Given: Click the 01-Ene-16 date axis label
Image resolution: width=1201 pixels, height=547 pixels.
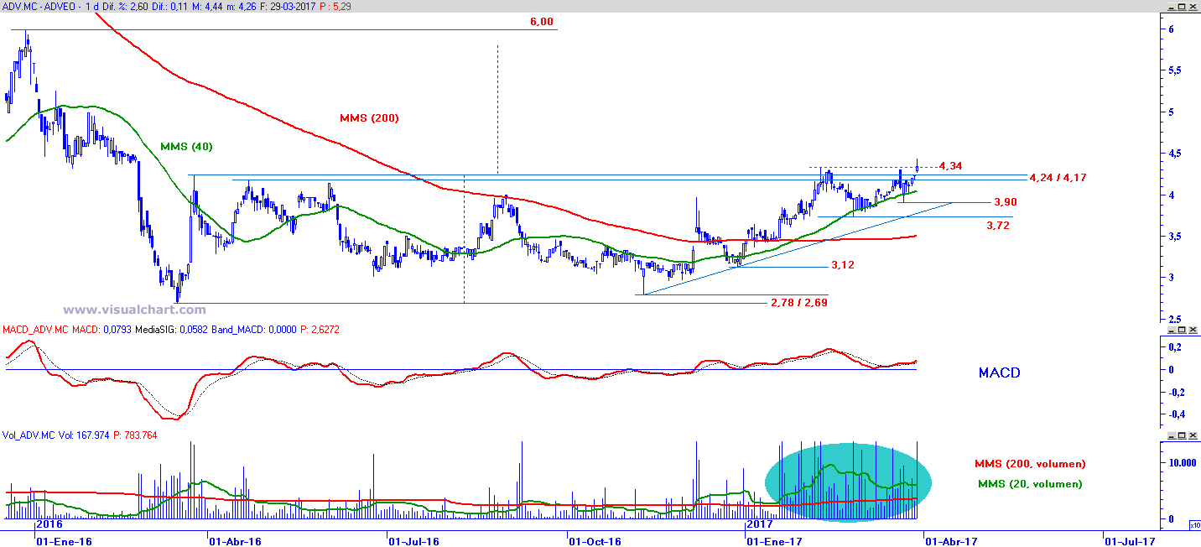Looking at the screenshot, I should click(x=63, y=542).
